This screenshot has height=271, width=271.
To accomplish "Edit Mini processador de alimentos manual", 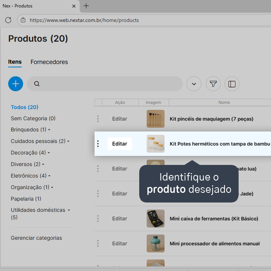I will click(119, 243).
